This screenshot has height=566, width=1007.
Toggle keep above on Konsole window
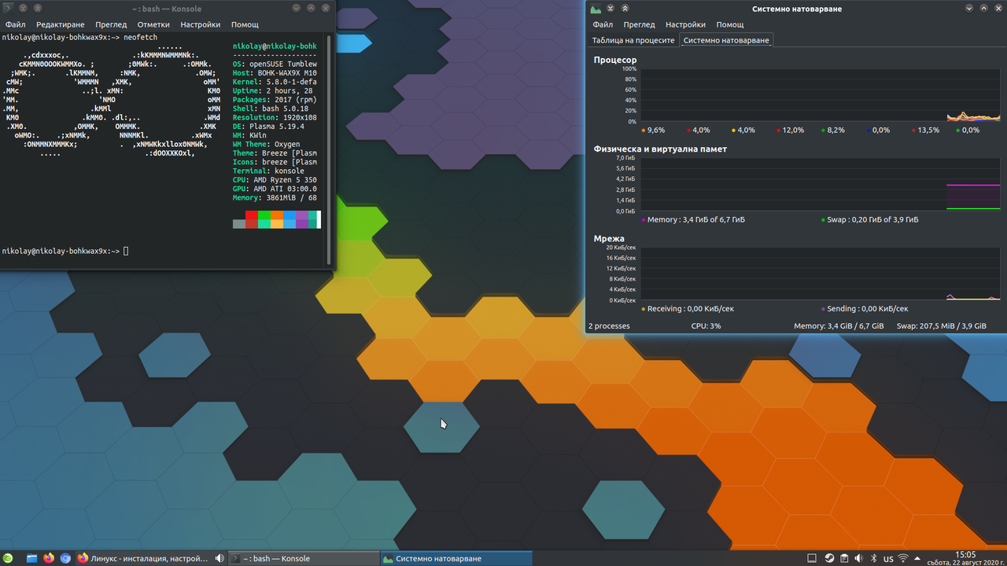[38, 8]
